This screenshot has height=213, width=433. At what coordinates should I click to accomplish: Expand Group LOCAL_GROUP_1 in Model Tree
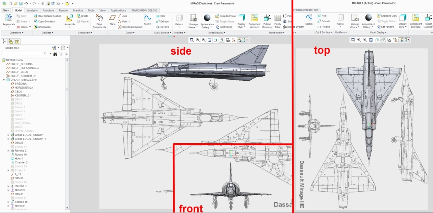click(x=9, y=139)
